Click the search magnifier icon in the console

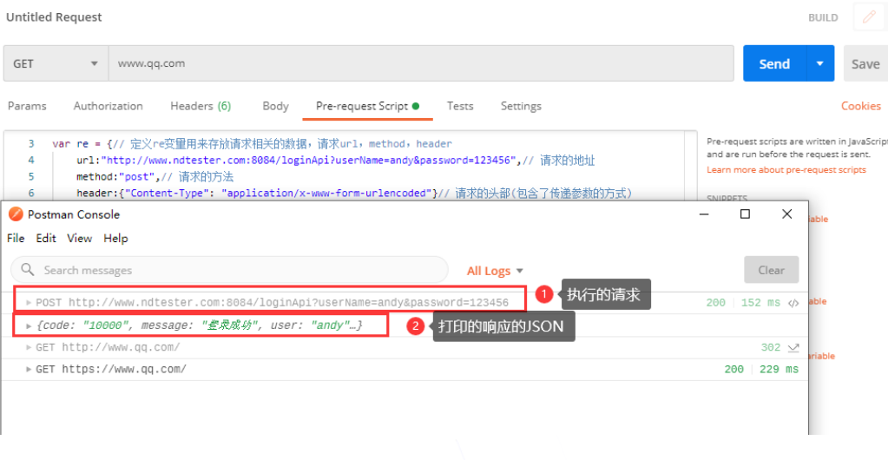coord(28,270)
